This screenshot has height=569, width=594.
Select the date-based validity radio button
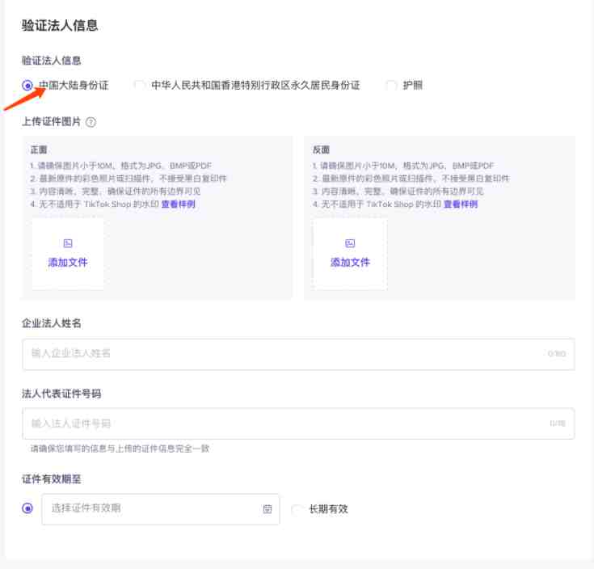point(27,508)
